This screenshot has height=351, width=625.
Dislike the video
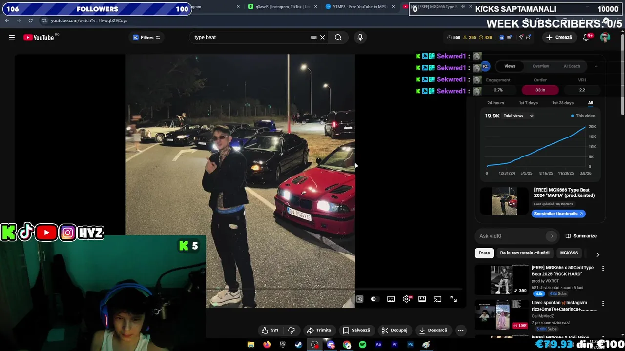click(292, 331)
